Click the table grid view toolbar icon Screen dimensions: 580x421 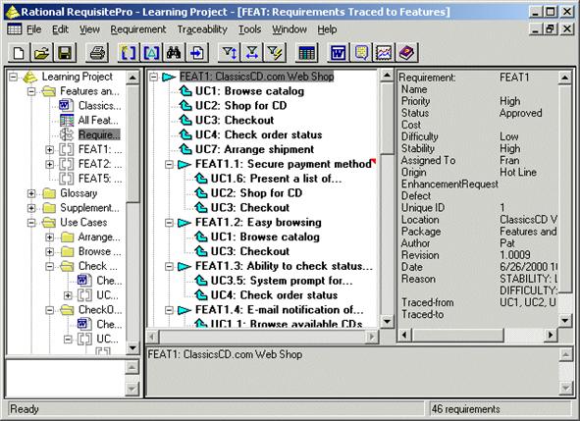point(306,53)
